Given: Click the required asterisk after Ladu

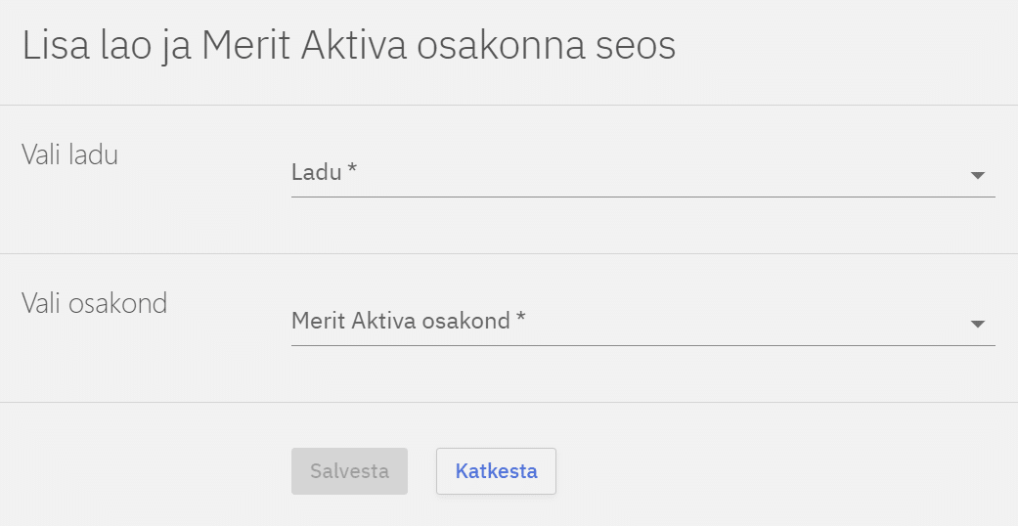Looking at the screenshot, I should (352, 171).
